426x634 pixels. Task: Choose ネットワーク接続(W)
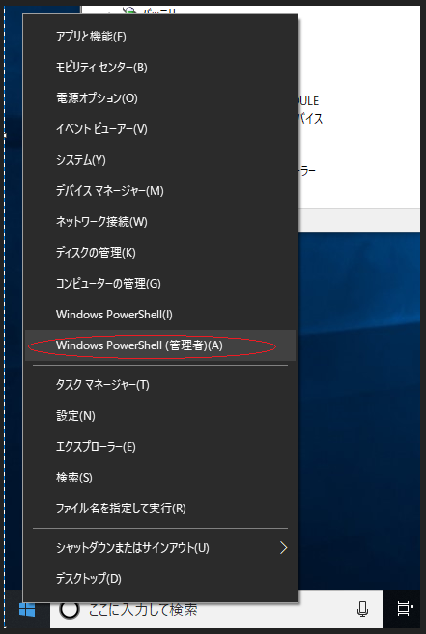click(160, 222)
